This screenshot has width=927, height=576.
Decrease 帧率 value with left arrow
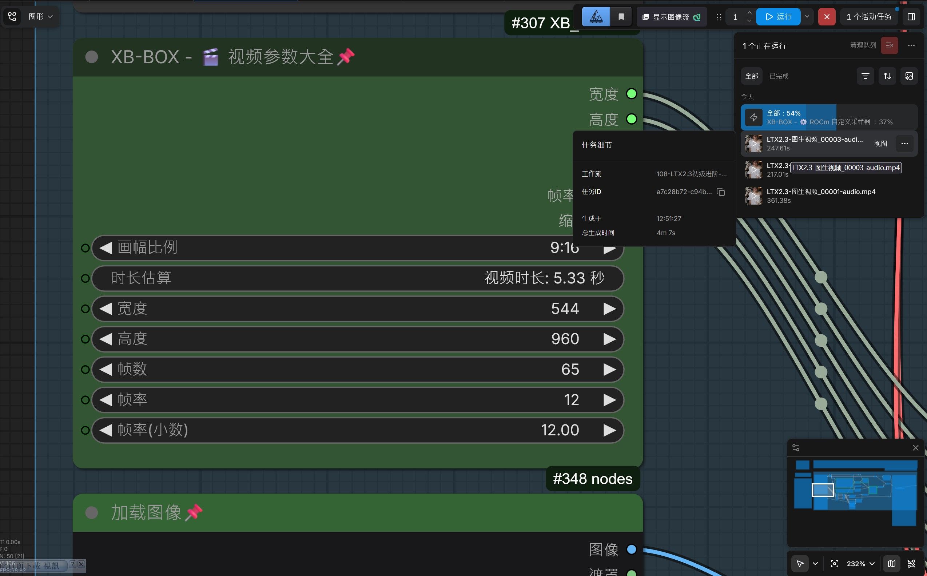(x=106, y=400)
